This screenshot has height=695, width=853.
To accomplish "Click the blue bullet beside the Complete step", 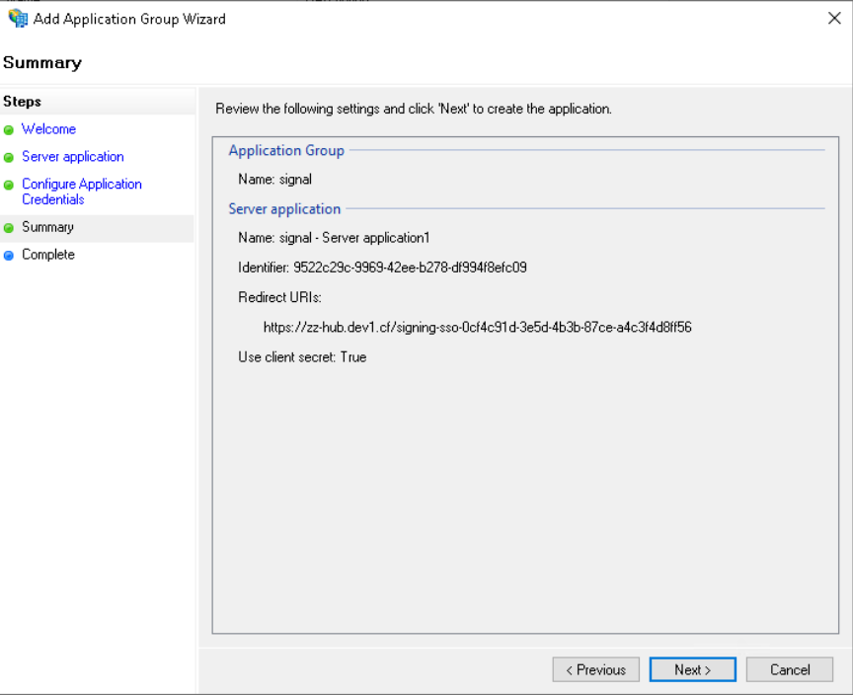I will click(9, 256).
